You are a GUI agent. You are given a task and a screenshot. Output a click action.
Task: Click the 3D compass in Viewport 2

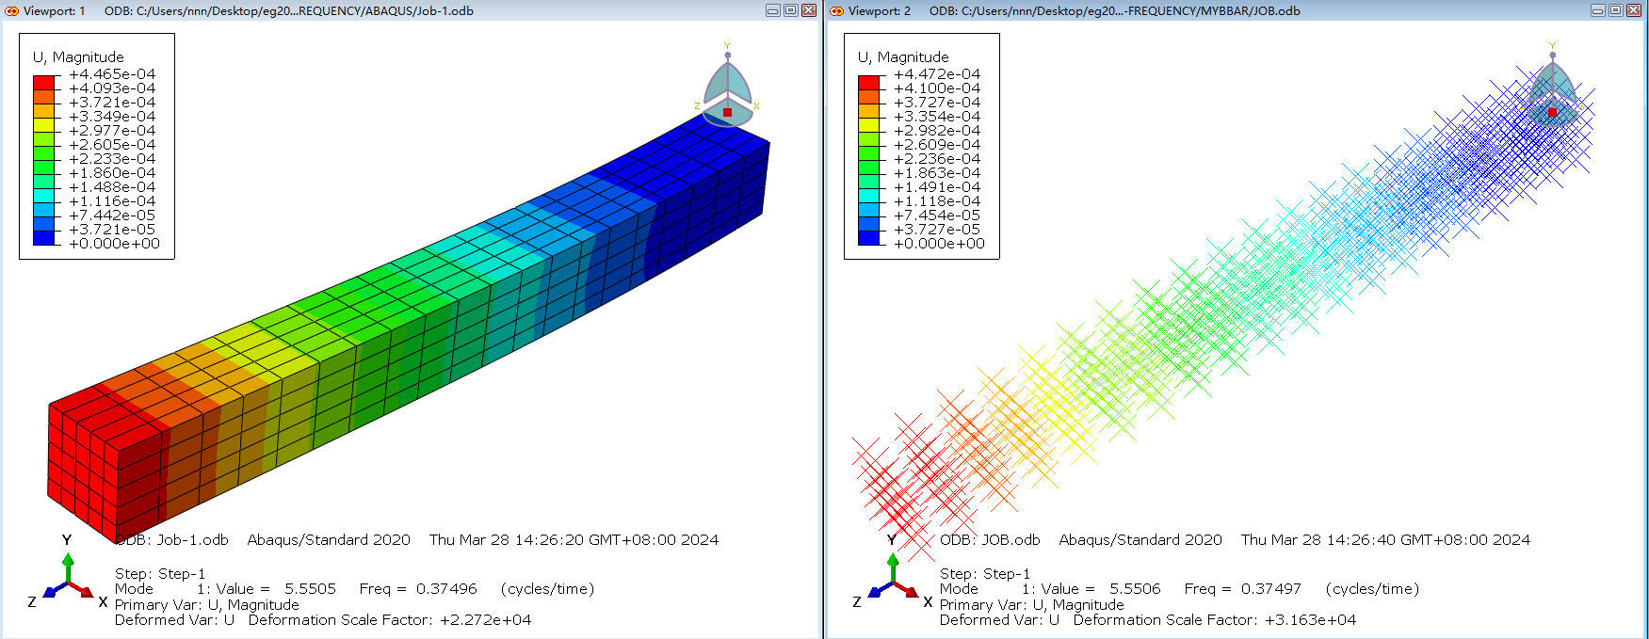point(1552,87)
